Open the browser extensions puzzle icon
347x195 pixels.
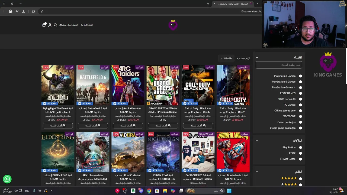pos(33,11)
